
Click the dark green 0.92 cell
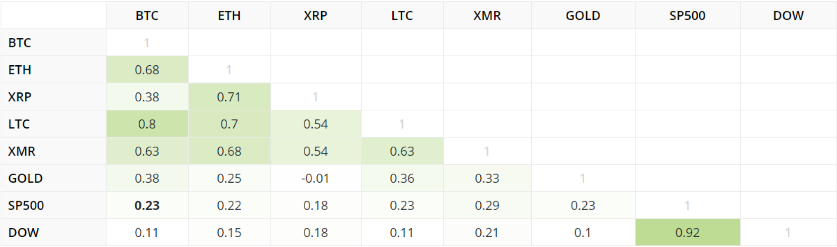tap(687, 232)
